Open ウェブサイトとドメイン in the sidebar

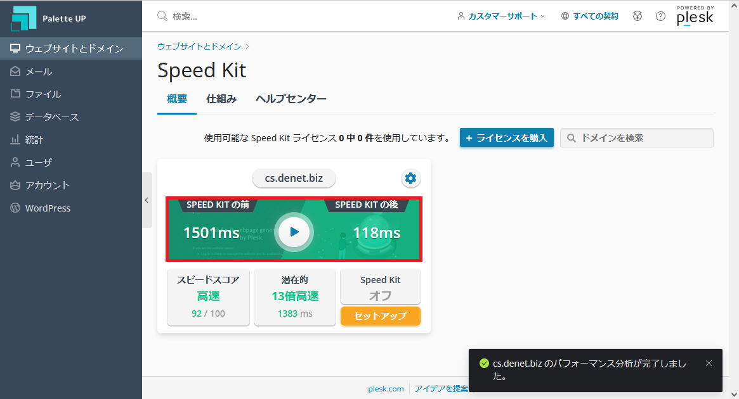tap(70, 49)
